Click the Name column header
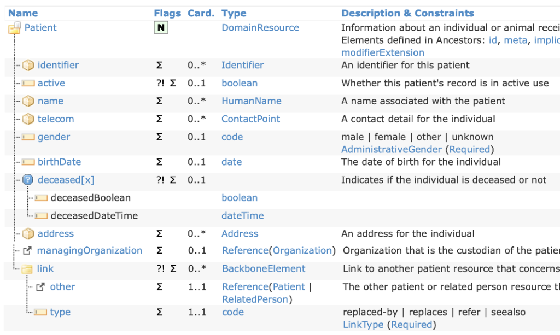 point(22,13)
